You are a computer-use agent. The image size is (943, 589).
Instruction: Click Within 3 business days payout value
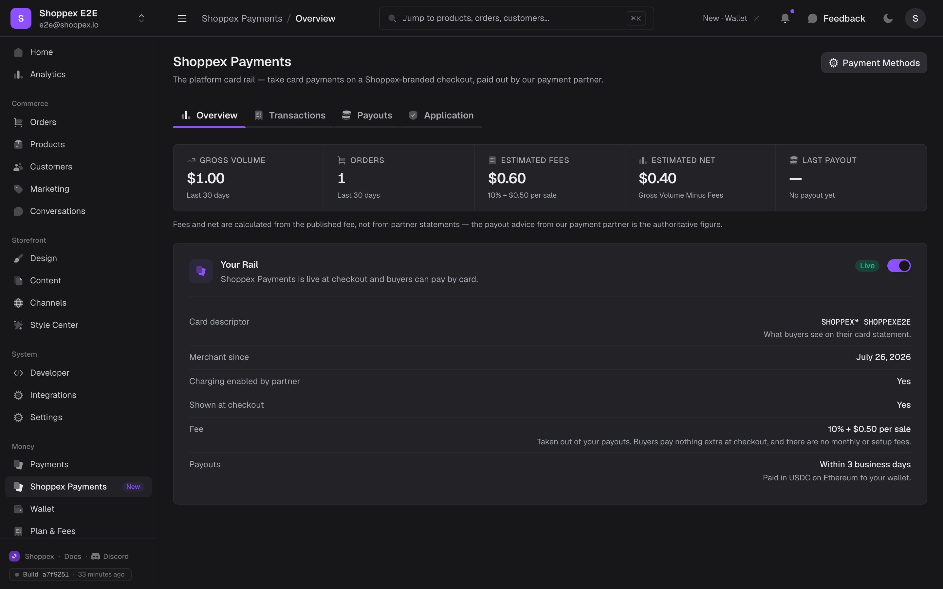[865, 464]
